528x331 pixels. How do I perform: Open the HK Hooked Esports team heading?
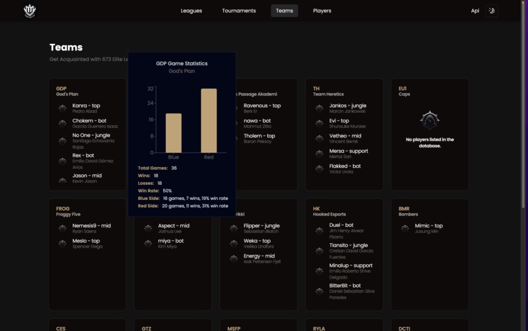coord(330,211)
